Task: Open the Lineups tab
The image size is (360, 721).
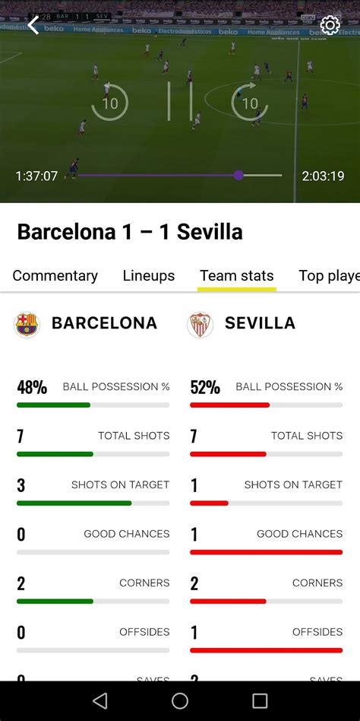Action: [x=149, y=275]
